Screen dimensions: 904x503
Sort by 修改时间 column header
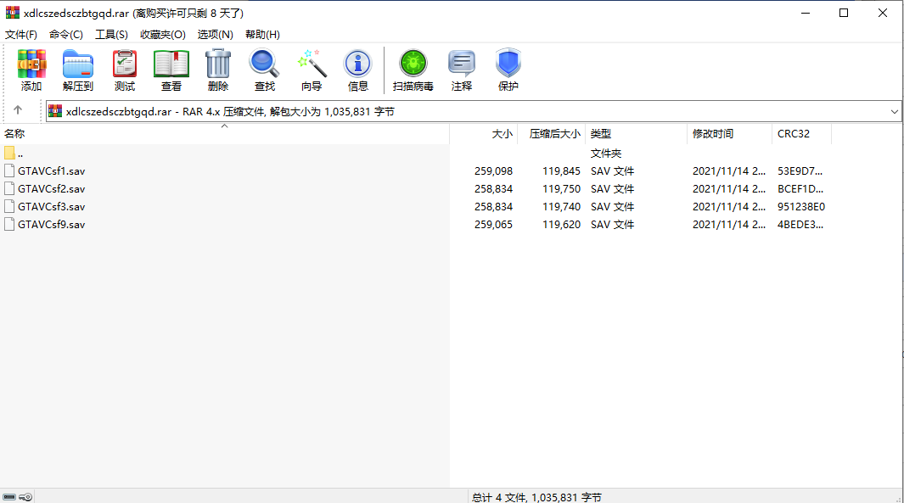click(x=729, y=134)
